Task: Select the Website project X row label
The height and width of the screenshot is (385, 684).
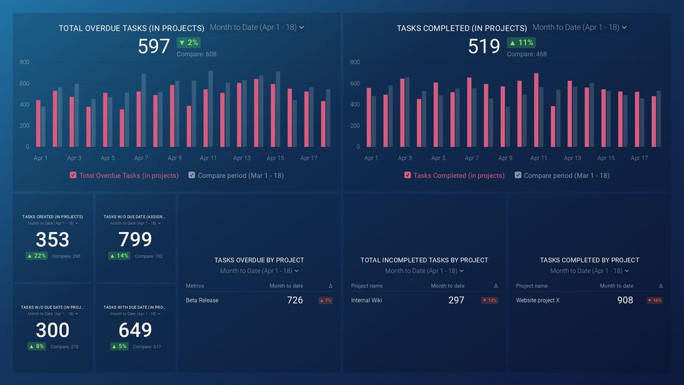Action: pos(538,301)
